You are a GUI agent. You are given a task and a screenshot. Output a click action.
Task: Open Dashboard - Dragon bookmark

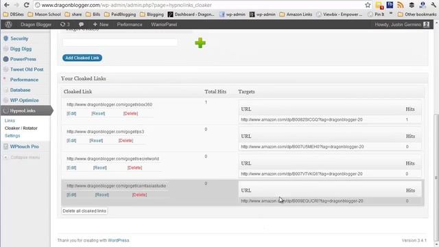[x=191, y=14]
